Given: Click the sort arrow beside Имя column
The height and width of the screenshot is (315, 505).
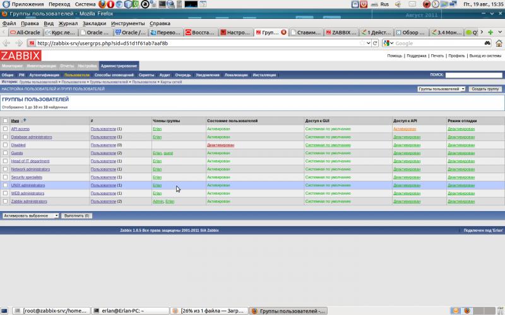Looking at the screenshot, I should 24,120.
